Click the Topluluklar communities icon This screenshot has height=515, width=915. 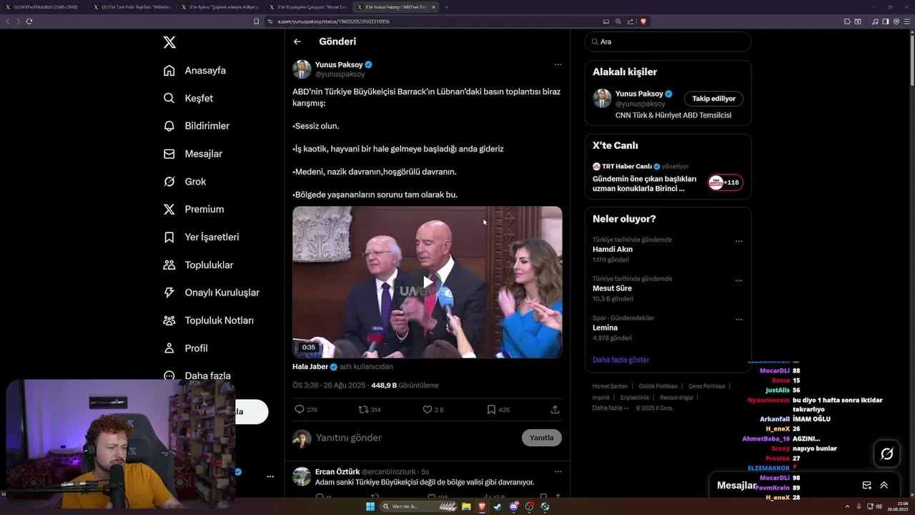pyautogui.click(x=169, y=265)
